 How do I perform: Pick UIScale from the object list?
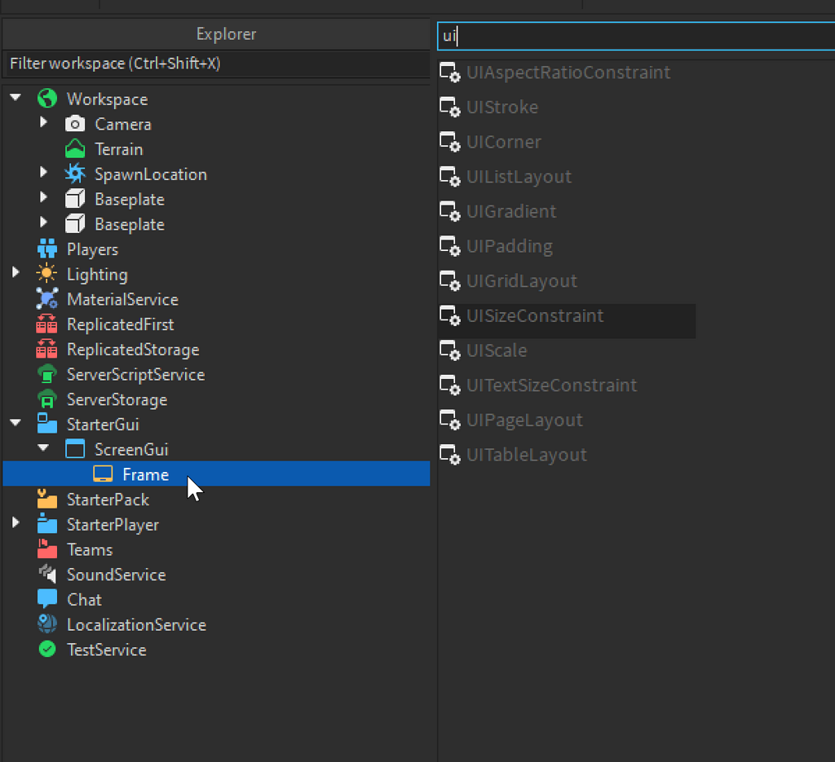click(x=567, y=351)
